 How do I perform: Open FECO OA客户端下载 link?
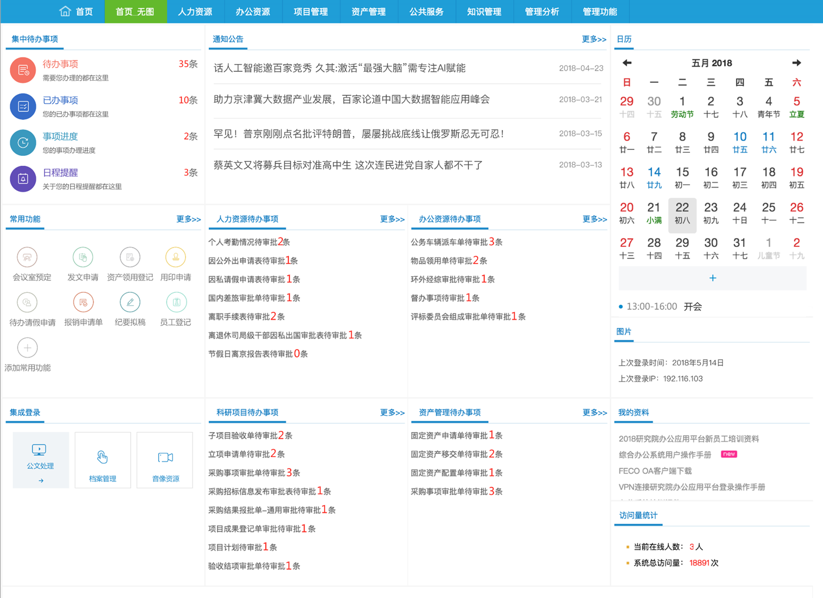pyautogui.click(x=655, y=471)
